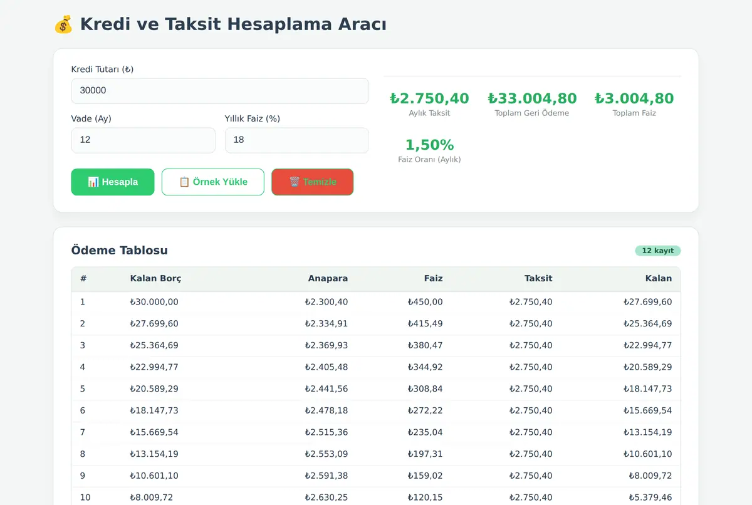
Task: Select the ₺120,15 Faiz cell
Action: tap(425, 497)
